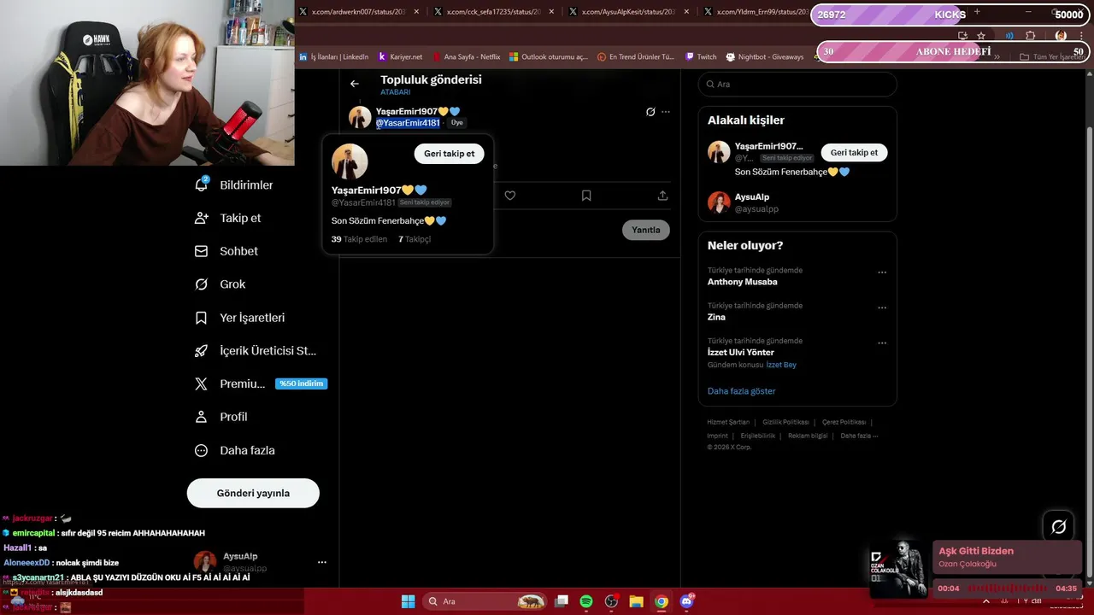Go back with the arrow icon
The height and width of the screenshot is (615, 1094).
coord(355,84)
